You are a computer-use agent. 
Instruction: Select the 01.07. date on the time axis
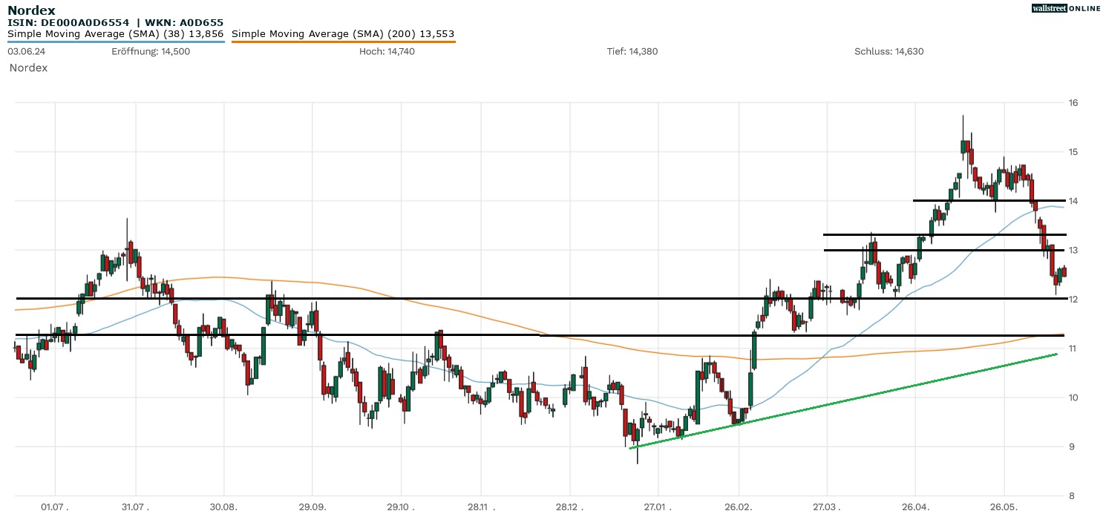coord(55,507)
